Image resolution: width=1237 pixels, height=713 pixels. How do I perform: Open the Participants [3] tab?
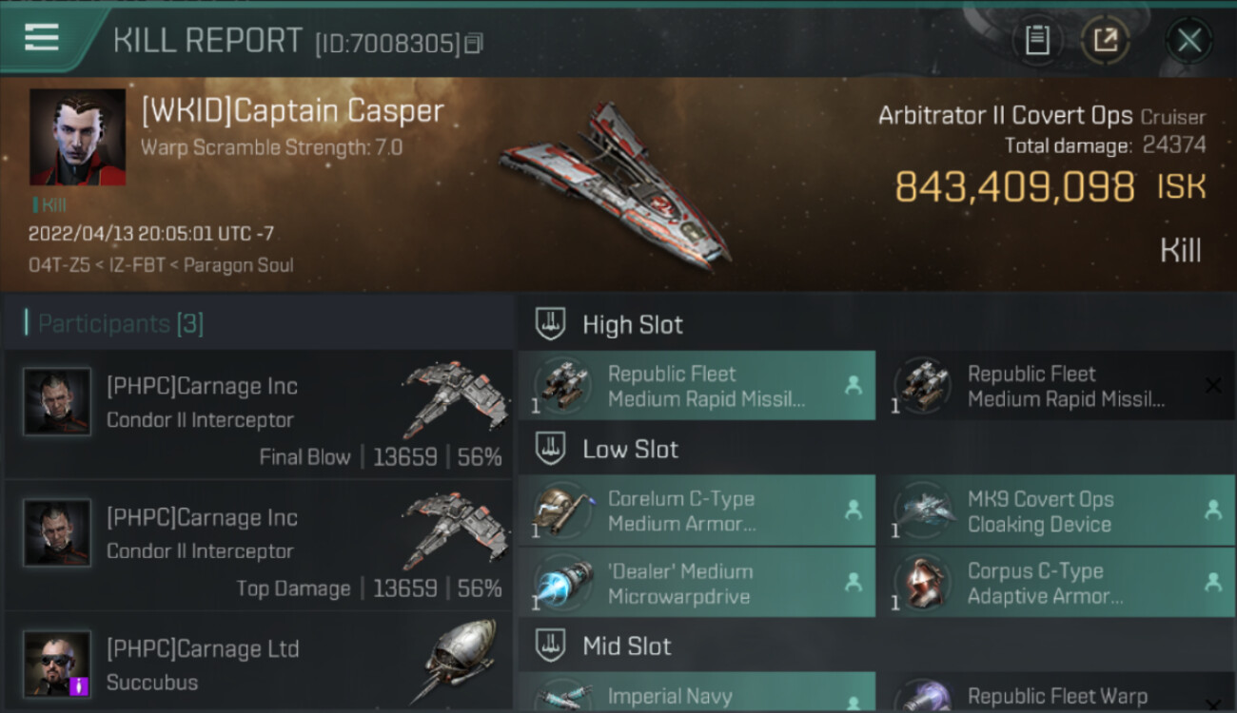point(120,323)
